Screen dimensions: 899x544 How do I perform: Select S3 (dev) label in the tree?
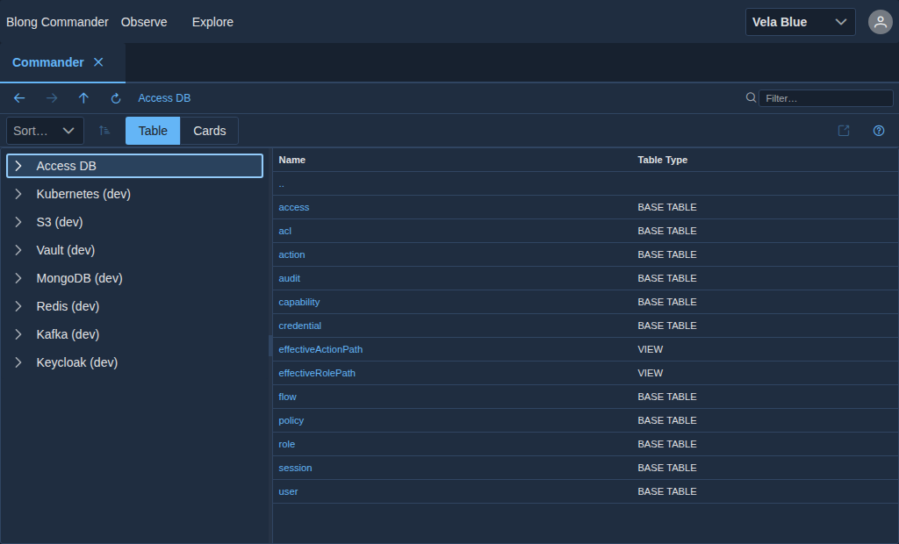click(60, 222)
